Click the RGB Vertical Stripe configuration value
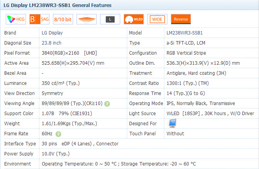This screenshot has height=169, width=259. click(x=186, y=53)
